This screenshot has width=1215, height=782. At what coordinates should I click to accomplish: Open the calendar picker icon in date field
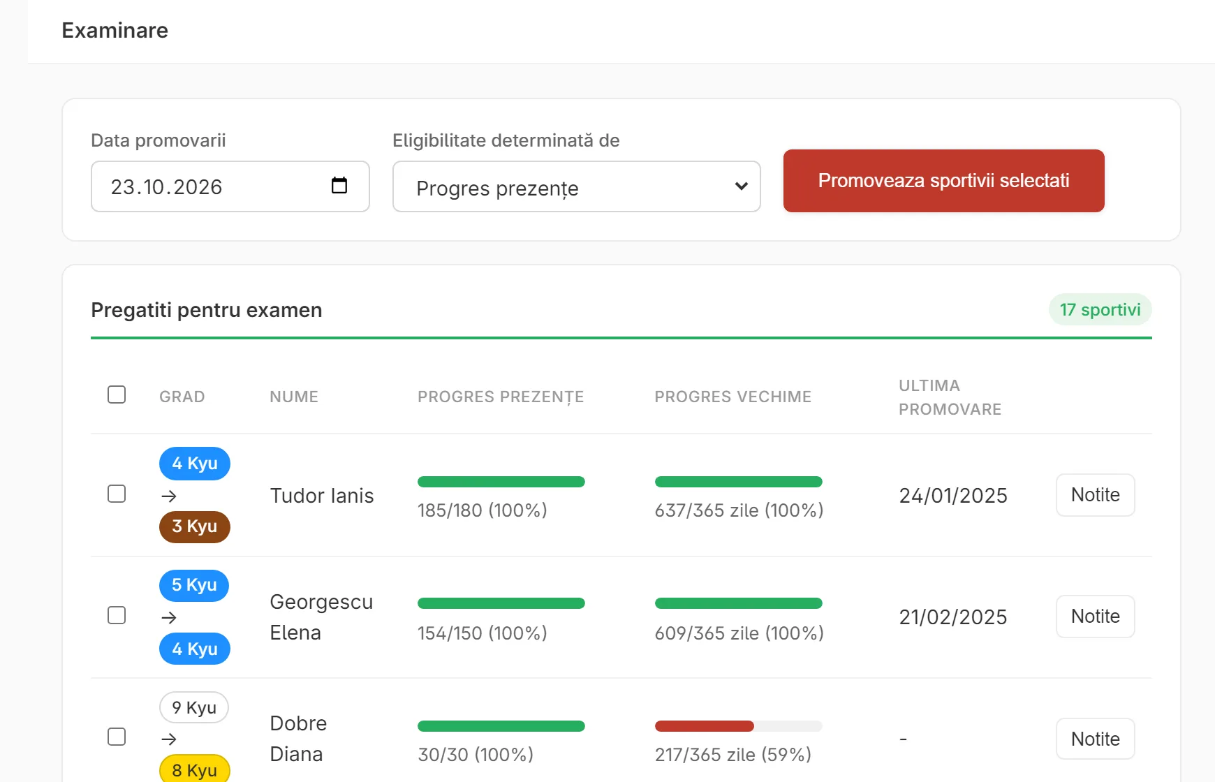coord(339,185)
